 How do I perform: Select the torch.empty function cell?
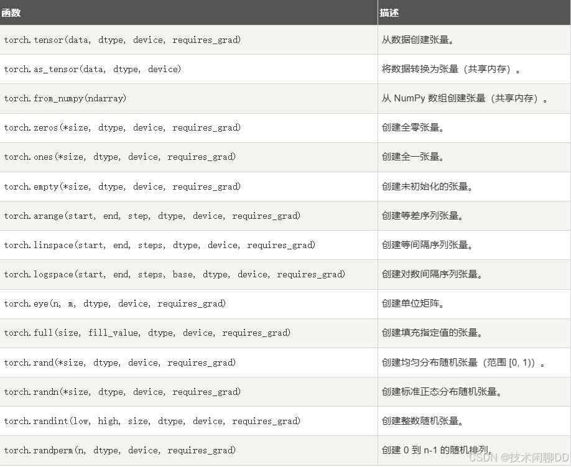(188, 187)
